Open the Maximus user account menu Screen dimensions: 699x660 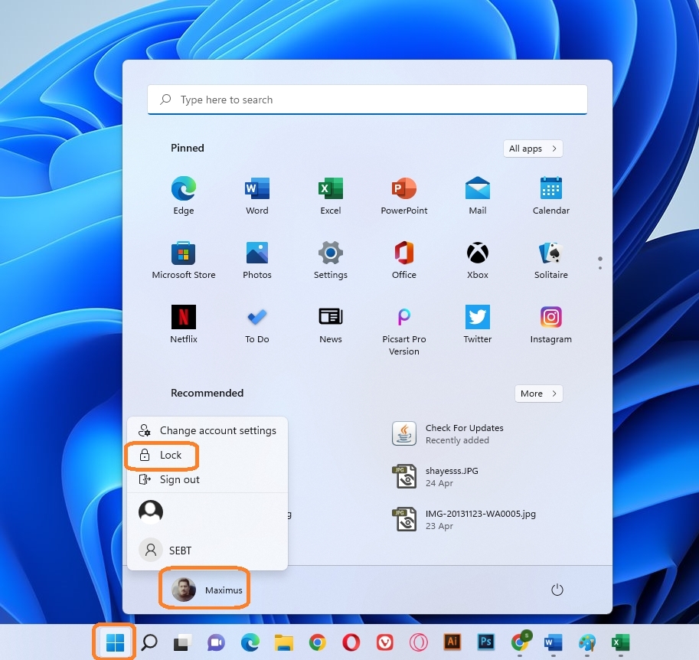[204, 590]
